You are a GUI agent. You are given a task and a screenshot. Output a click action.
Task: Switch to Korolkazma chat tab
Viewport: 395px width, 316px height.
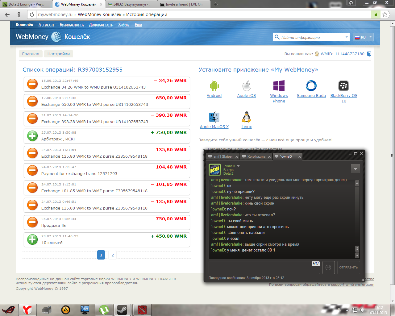pos(256,156)
